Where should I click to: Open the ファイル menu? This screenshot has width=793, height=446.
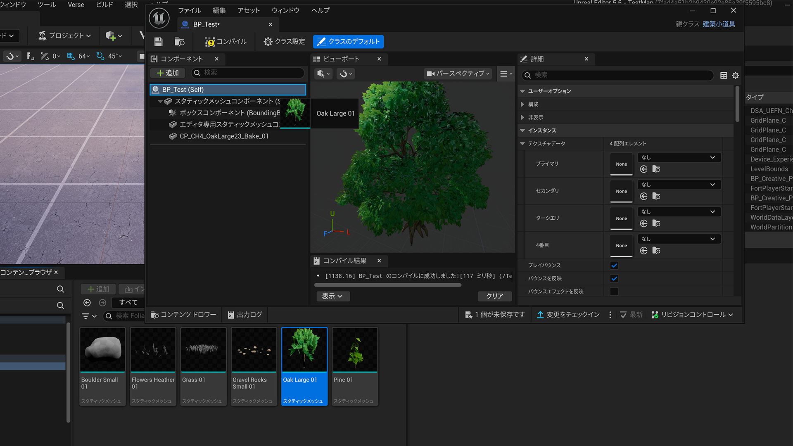(190, 10)
